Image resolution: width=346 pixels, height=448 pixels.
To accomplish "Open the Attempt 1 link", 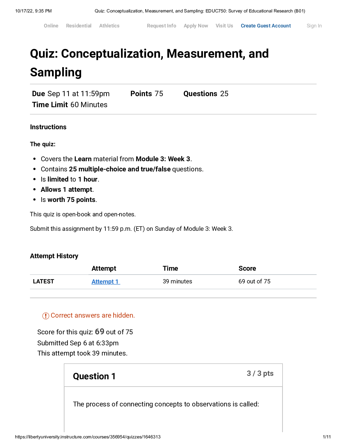I will pyautogui.click(x=105, y=281).
